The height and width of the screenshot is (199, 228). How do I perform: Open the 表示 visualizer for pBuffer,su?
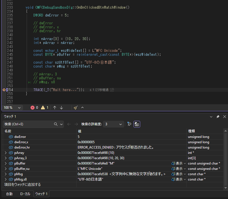pyautogui.click(x=177, y=169)
